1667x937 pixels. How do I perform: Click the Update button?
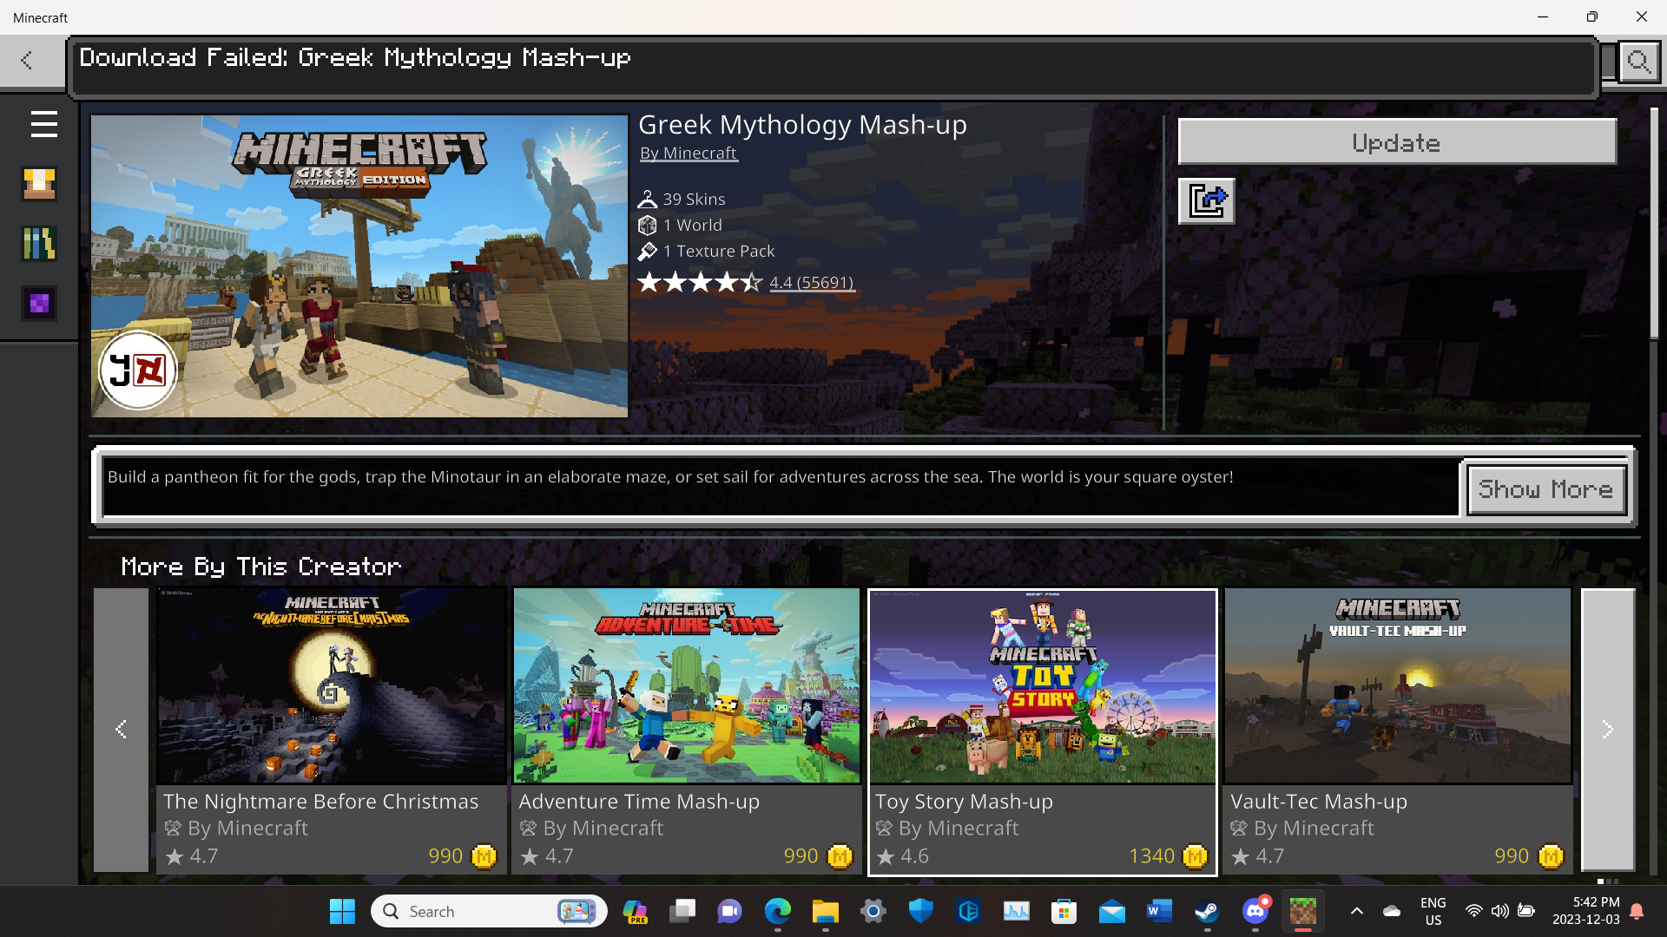pos(1396,142)
